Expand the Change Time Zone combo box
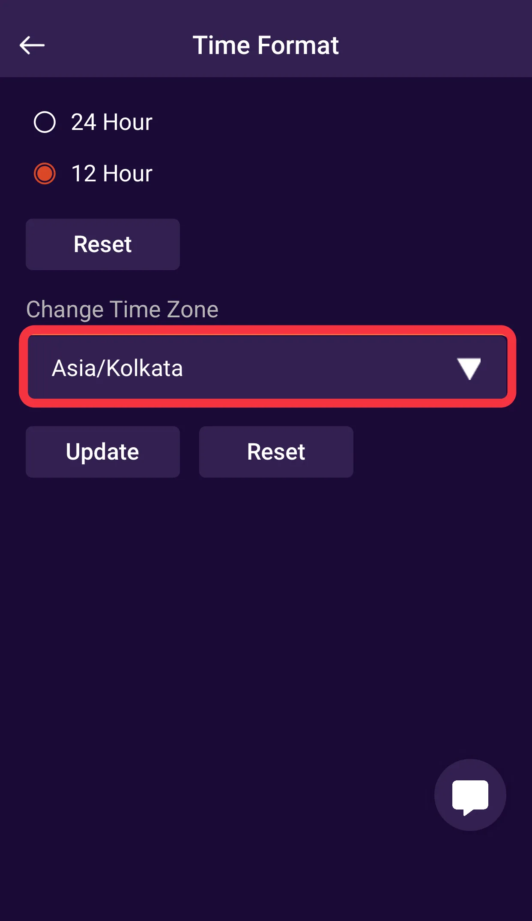 [x=267, y=367]
